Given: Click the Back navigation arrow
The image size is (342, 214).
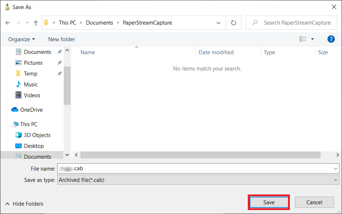Looking at the screenshot, I should (x=8, y=23).
